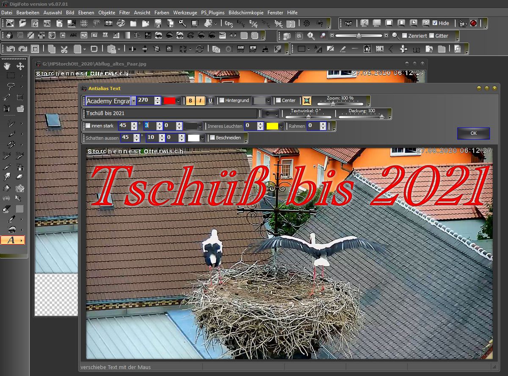Select the Hand pan tool

coord(7,66)
